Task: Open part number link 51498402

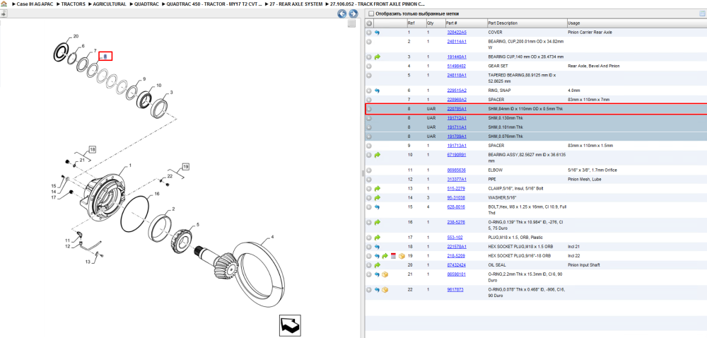Action: click(456, 66)
